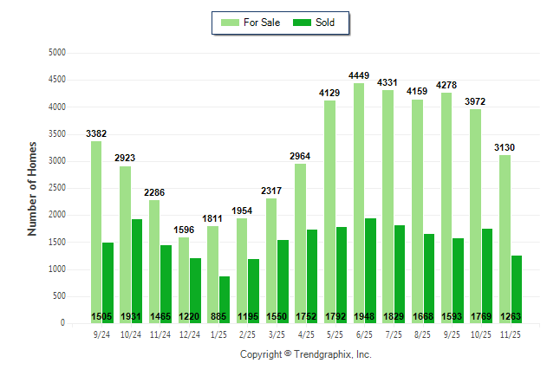Click the Trendgraphix copyright text

[305, 355]
